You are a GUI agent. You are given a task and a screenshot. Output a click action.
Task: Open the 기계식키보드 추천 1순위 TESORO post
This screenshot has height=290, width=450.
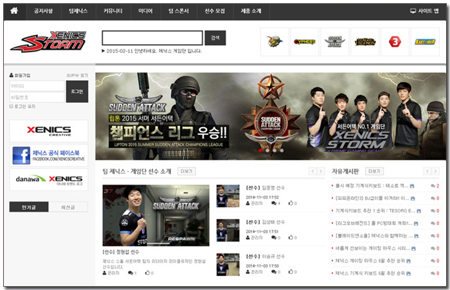tap(375, 211)
